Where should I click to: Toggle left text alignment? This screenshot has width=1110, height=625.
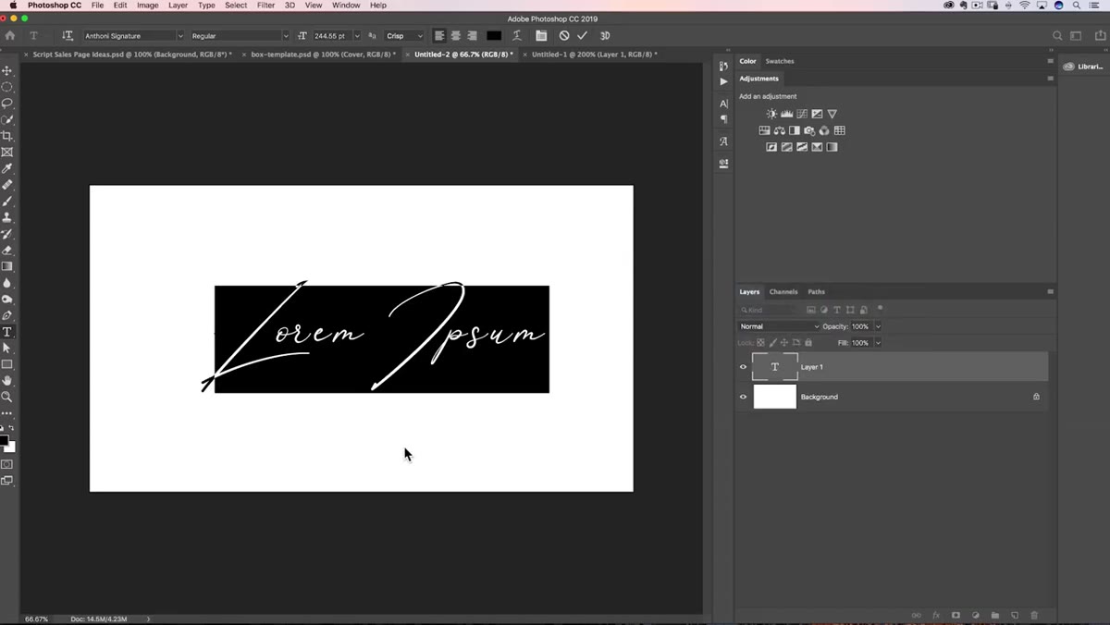click(439, 36)
